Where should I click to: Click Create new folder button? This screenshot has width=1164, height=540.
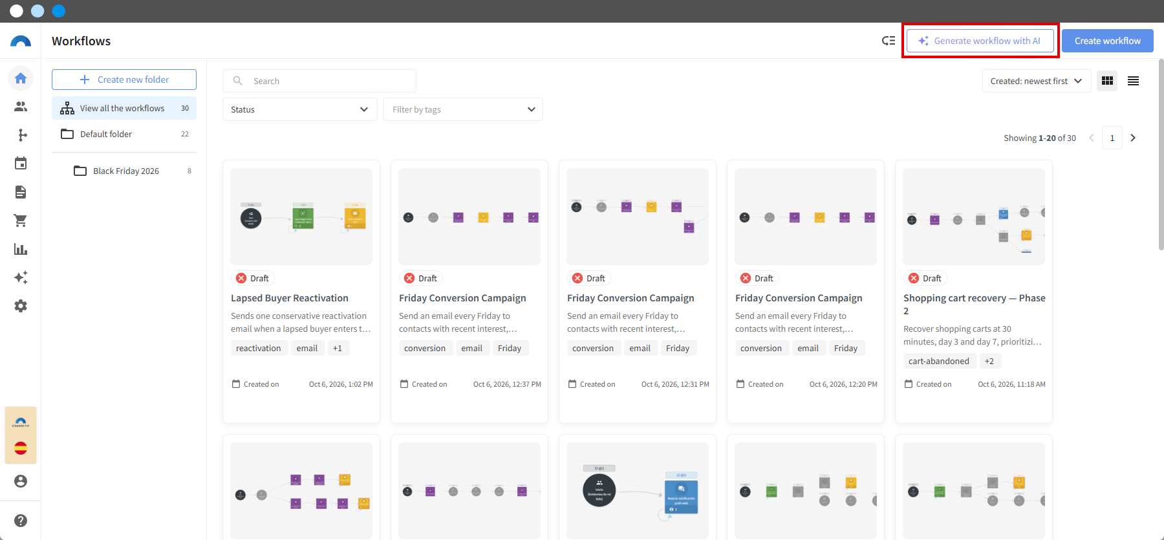click(x=124, y=80)
